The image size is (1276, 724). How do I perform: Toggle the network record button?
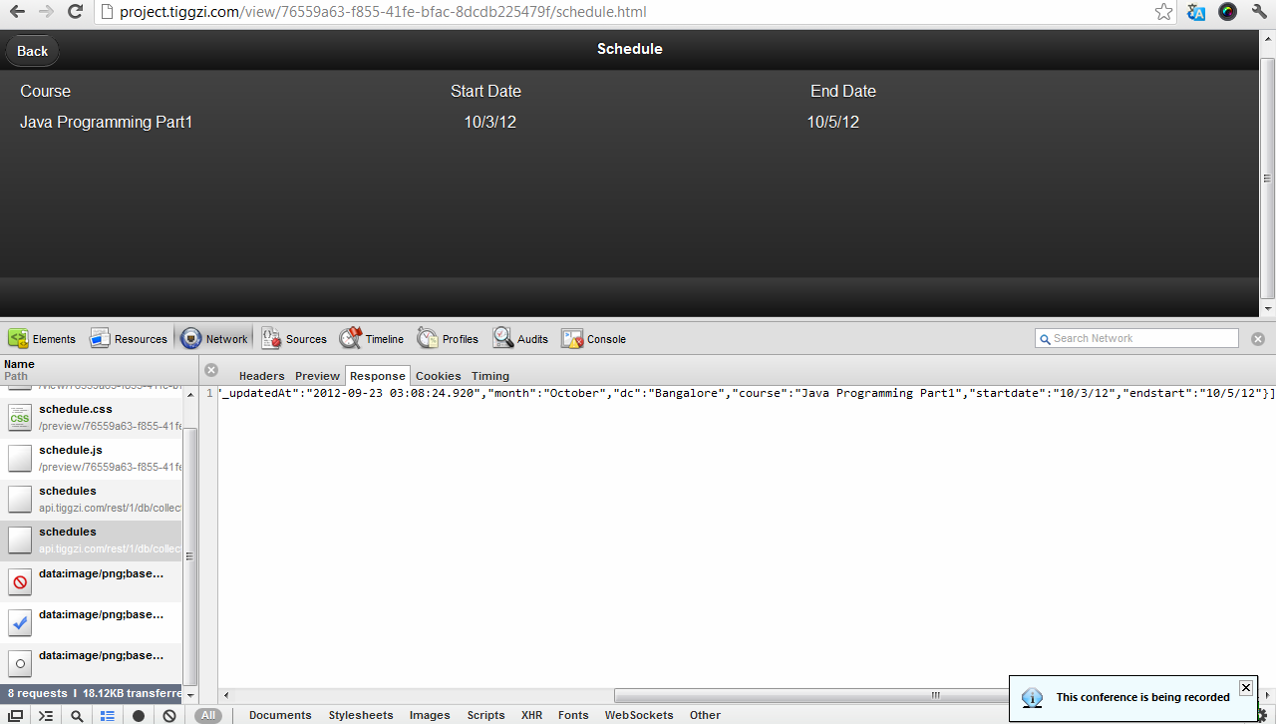[x=139, y=715]
